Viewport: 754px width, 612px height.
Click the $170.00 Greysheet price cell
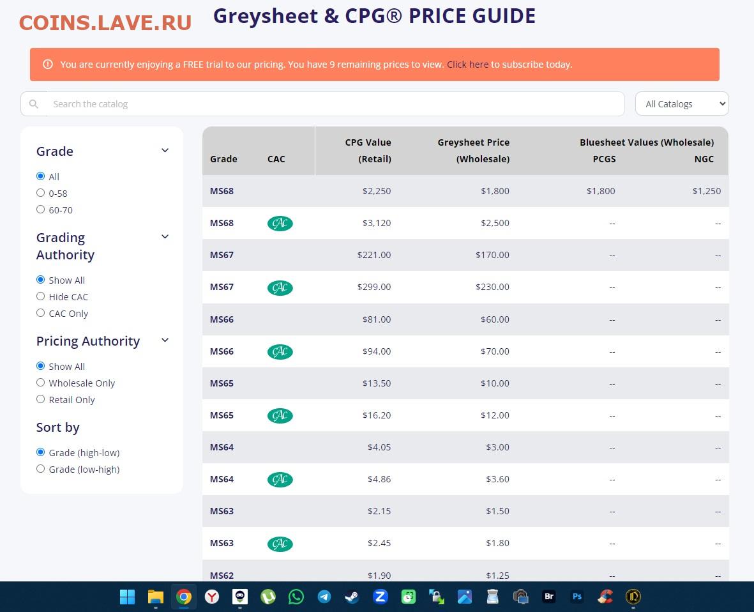click(492, 255)
